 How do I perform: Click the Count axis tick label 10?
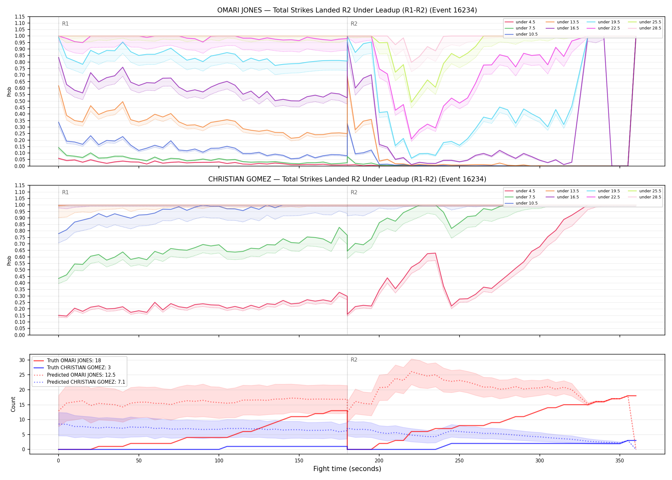22,420
